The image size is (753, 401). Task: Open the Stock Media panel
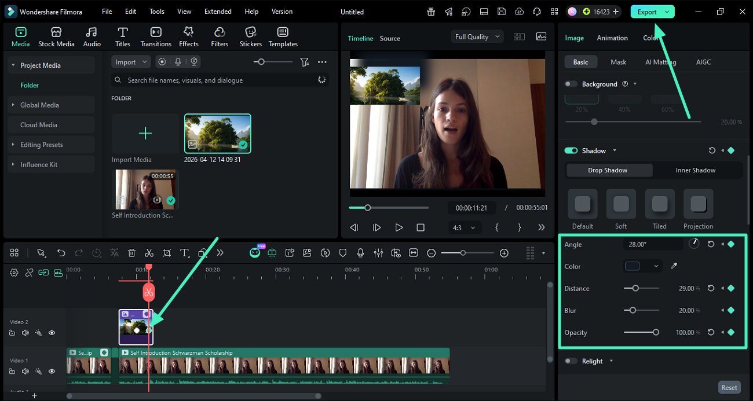click(x=56, y=37)
